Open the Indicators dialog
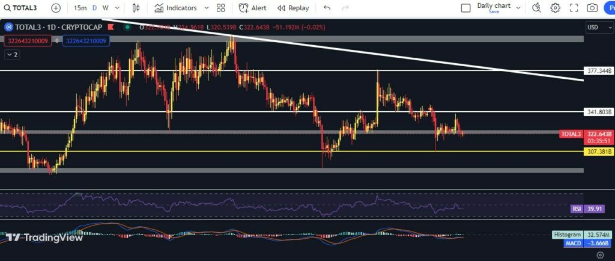This screenshot has width=615, height=261. click(175, 8)
